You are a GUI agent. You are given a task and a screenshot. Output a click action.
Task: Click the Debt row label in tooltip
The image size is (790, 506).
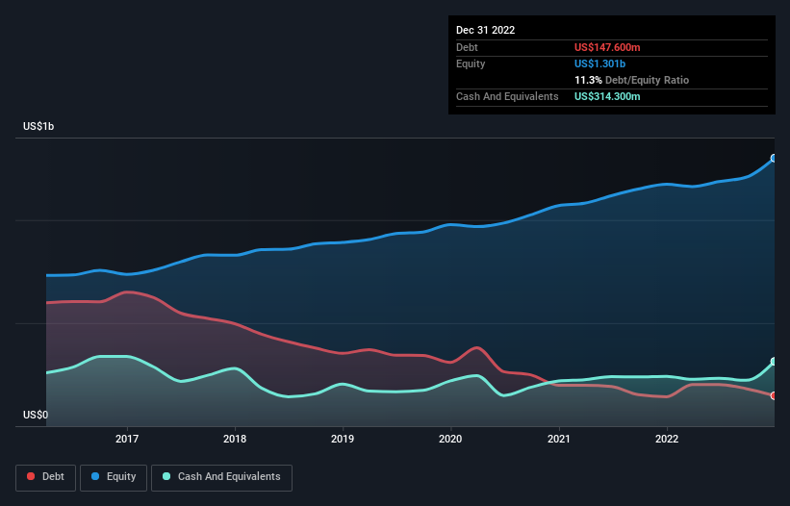[x=467, y=47]
